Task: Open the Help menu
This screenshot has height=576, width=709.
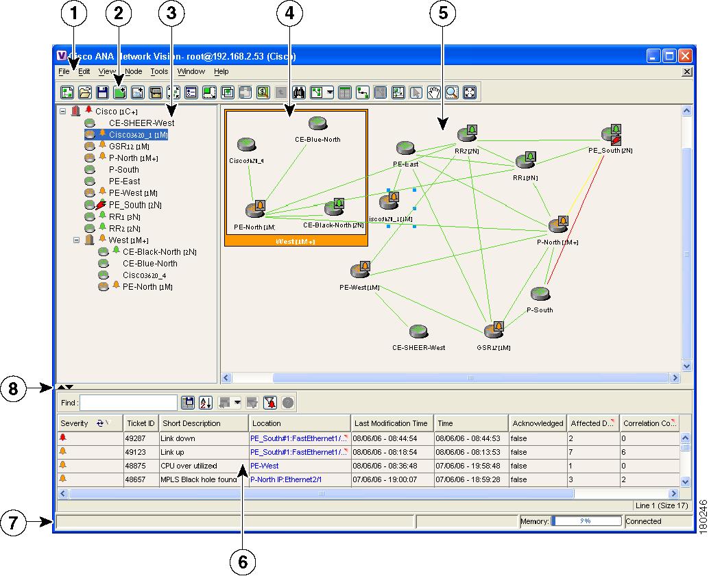Action: [221, 71]
